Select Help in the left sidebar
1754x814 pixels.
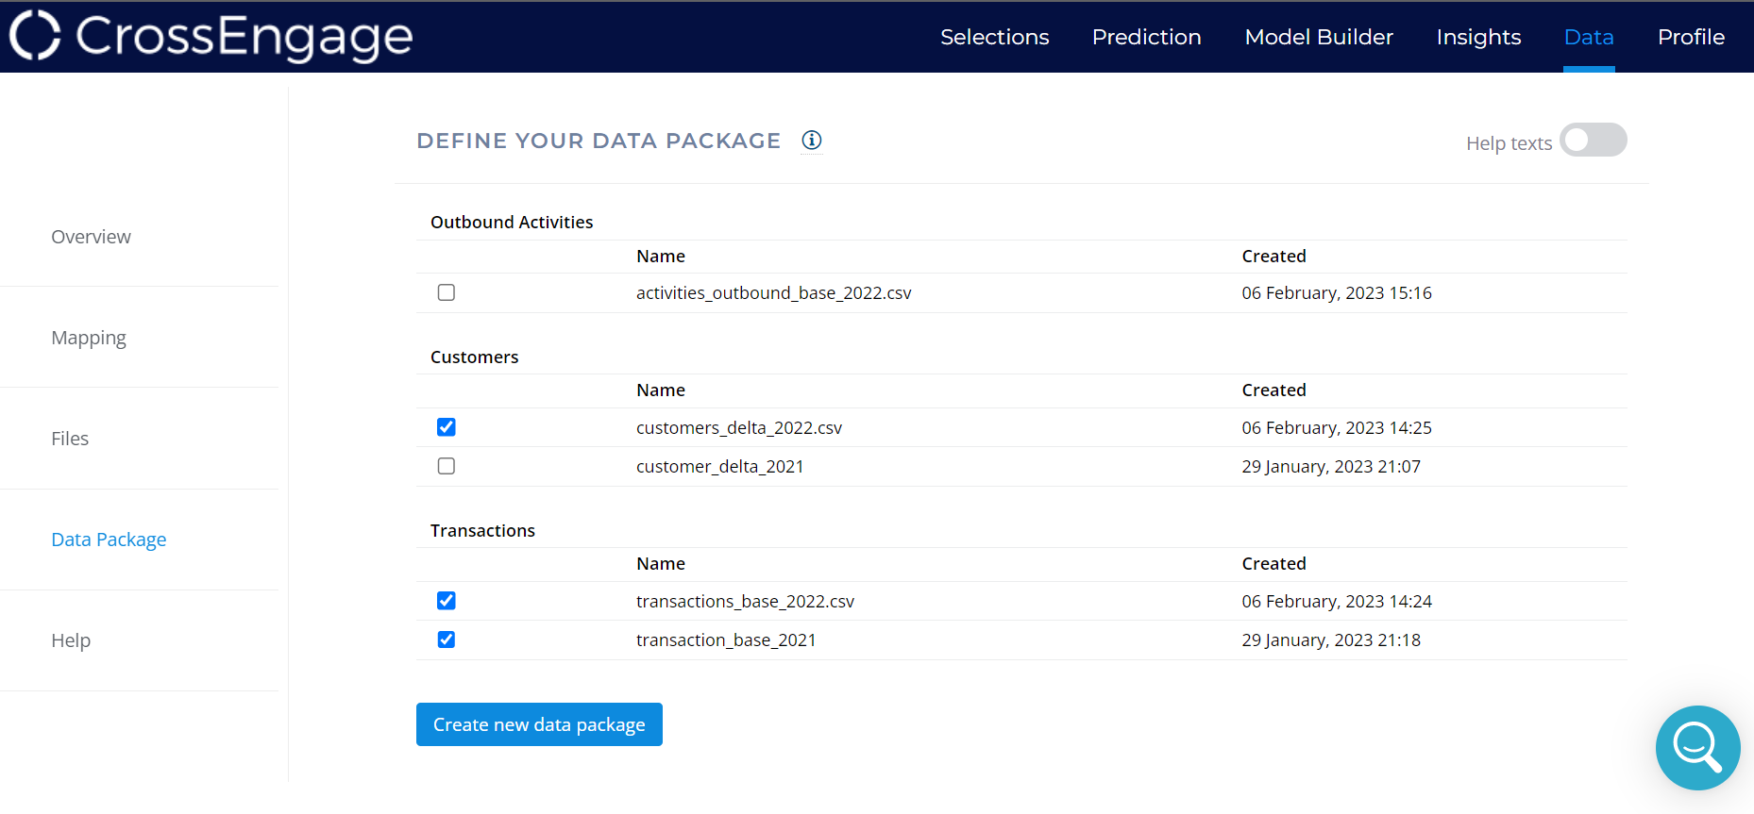click(x=71, y=640)
